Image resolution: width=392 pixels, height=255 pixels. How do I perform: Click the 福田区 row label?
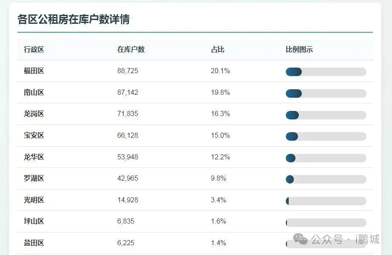[x=34, y=71]
